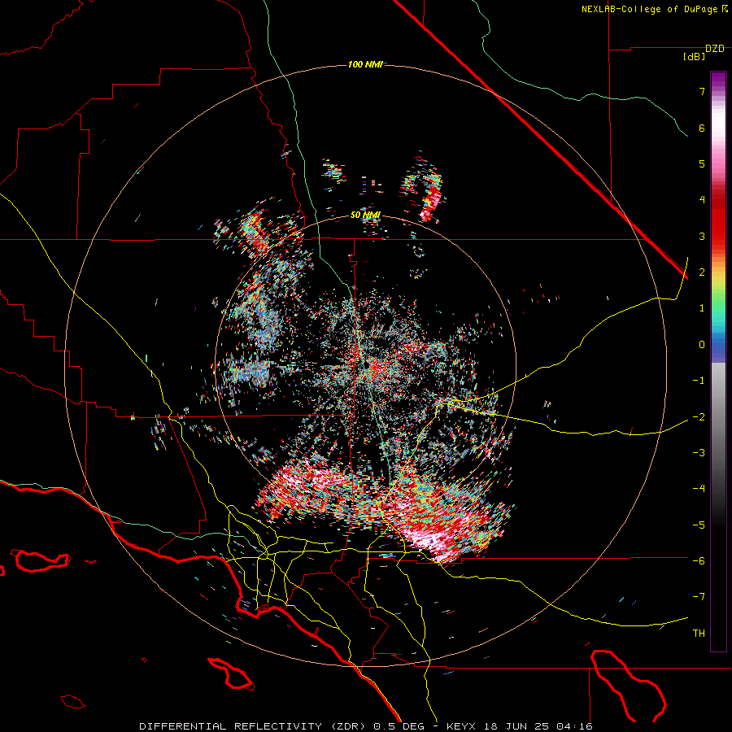Click the 0 value on color scale
Viewport: 732px width, 732px height.
tap(702, 345)
